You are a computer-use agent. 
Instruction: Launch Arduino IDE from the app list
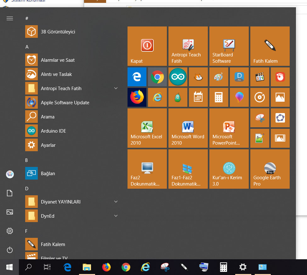[x=72, y=131]
